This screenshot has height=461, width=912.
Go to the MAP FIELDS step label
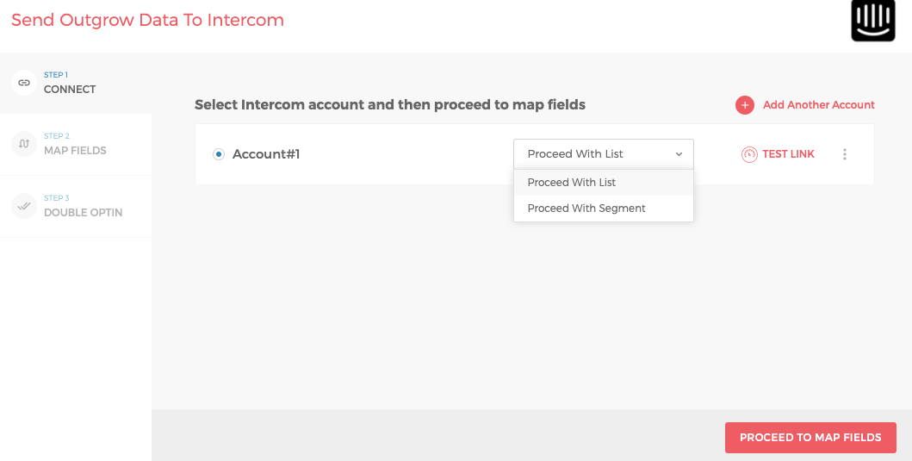coord(75,151)
